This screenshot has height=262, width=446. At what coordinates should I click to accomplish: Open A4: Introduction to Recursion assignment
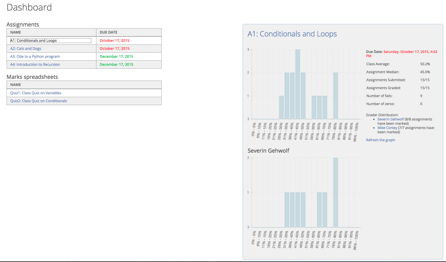pos(35,64)
